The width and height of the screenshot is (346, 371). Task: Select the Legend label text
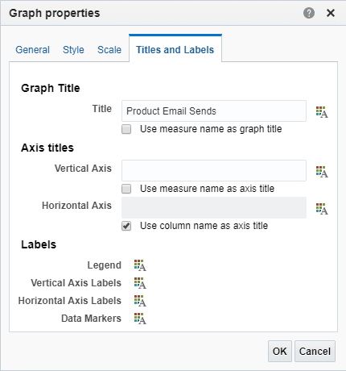[x=104, y=265]
